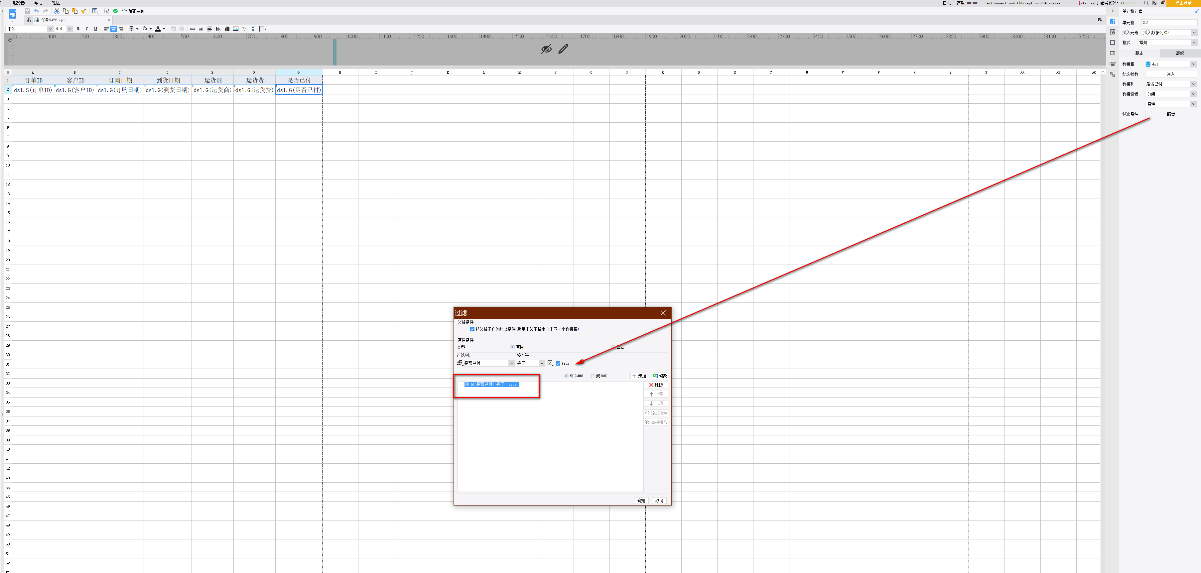The width and height of the screenshot is (1201, 573).
Task: Click the insert chart icon
Action: tap(227, 29)
